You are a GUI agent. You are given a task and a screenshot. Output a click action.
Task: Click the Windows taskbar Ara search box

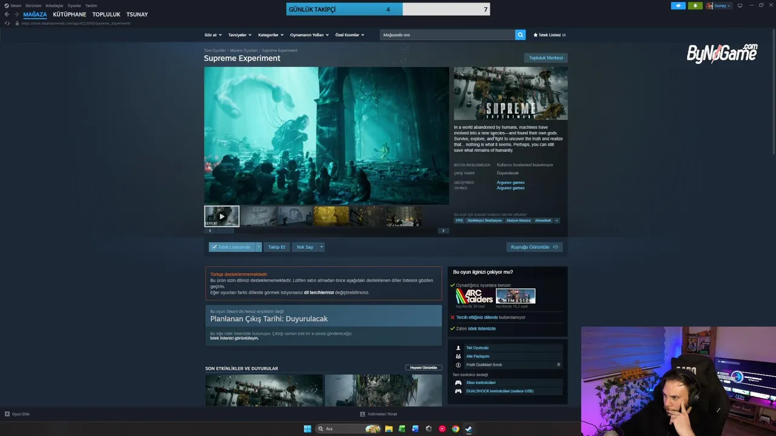pyautogui.click(x=349, y=429)
